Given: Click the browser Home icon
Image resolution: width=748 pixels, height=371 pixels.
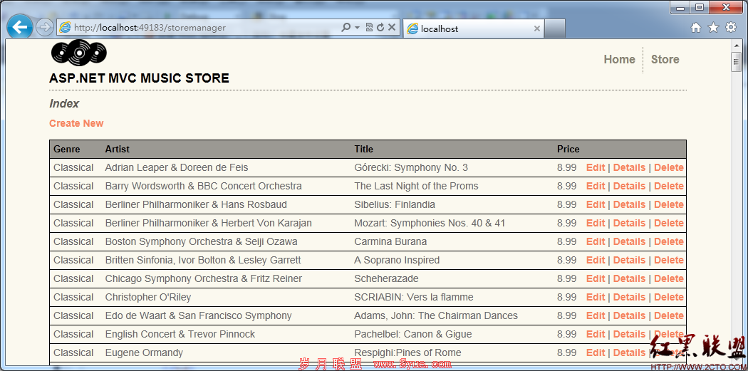Looking at the screenshot, I should click(x=696, y=28).
